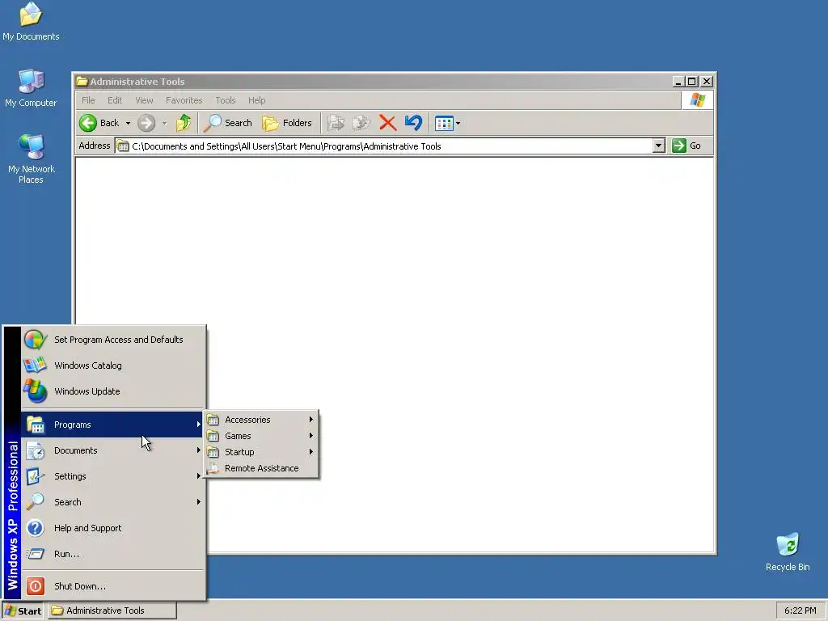Open the Help menu
The height and width of the screenshot is (621, 828).
[256, 100]
